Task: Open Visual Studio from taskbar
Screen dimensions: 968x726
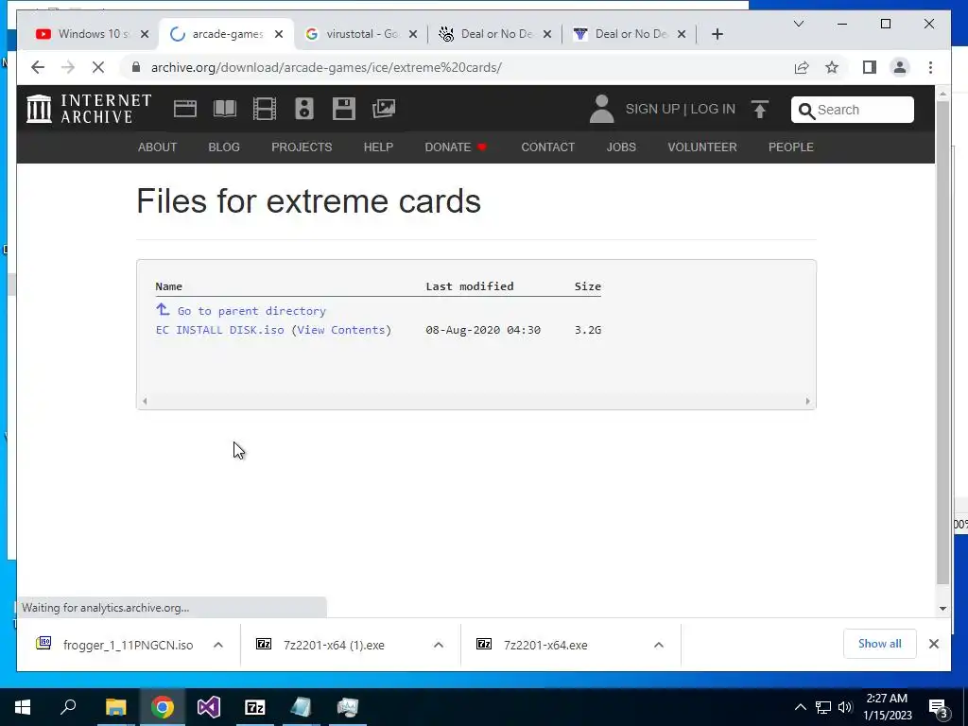Action: coord(209,707)
